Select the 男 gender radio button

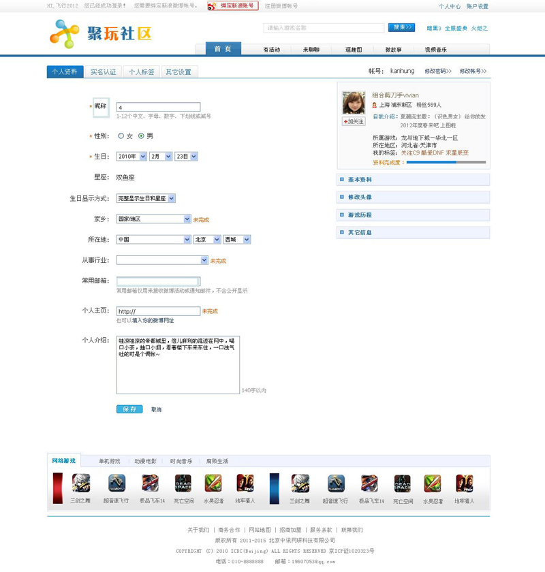141,136
